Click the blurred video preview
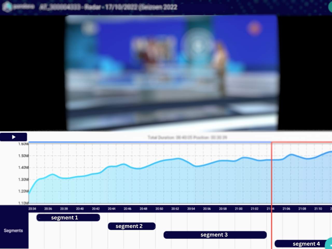This screenshot has height=249, width=332. click(172, 73)
